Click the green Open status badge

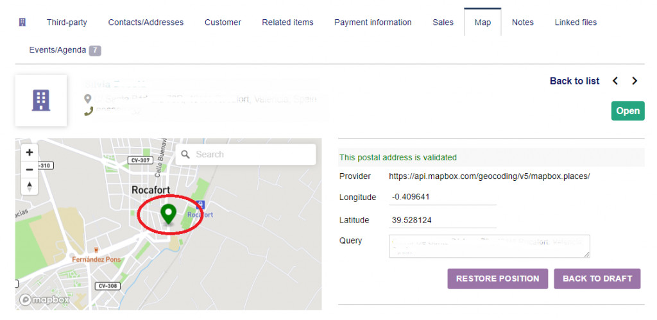[x=627, y=111]
